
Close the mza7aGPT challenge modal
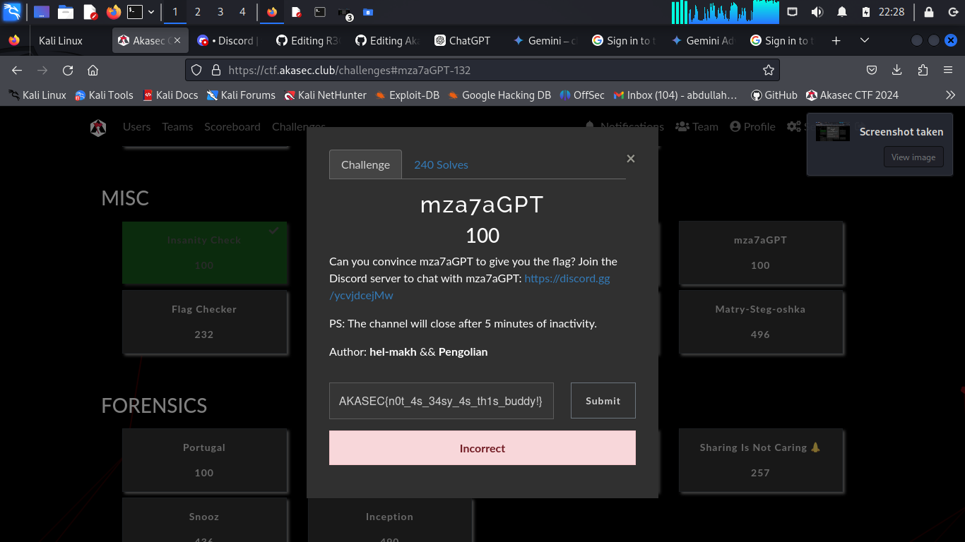[631, 159]
